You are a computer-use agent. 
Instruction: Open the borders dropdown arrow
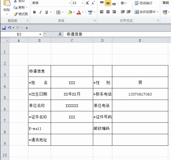[x=63, y=12]
